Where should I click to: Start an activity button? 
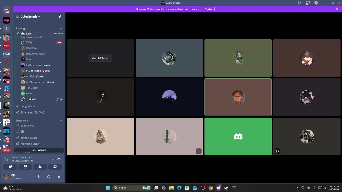[x=40, y=167]
